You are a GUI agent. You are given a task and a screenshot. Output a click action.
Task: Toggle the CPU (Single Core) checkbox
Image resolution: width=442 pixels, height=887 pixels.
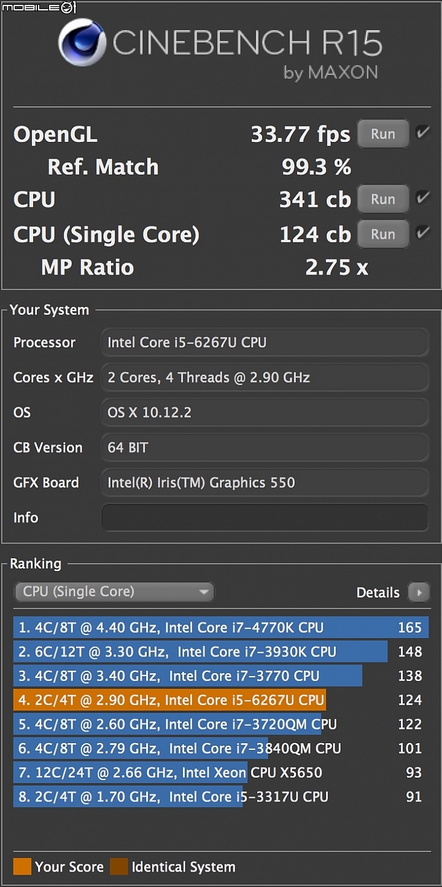click(422, 233)
